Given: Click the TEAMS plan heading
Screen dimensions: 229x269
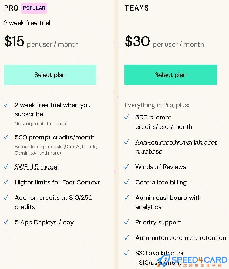Looking at the screenshot, I should tap(136, 8).
